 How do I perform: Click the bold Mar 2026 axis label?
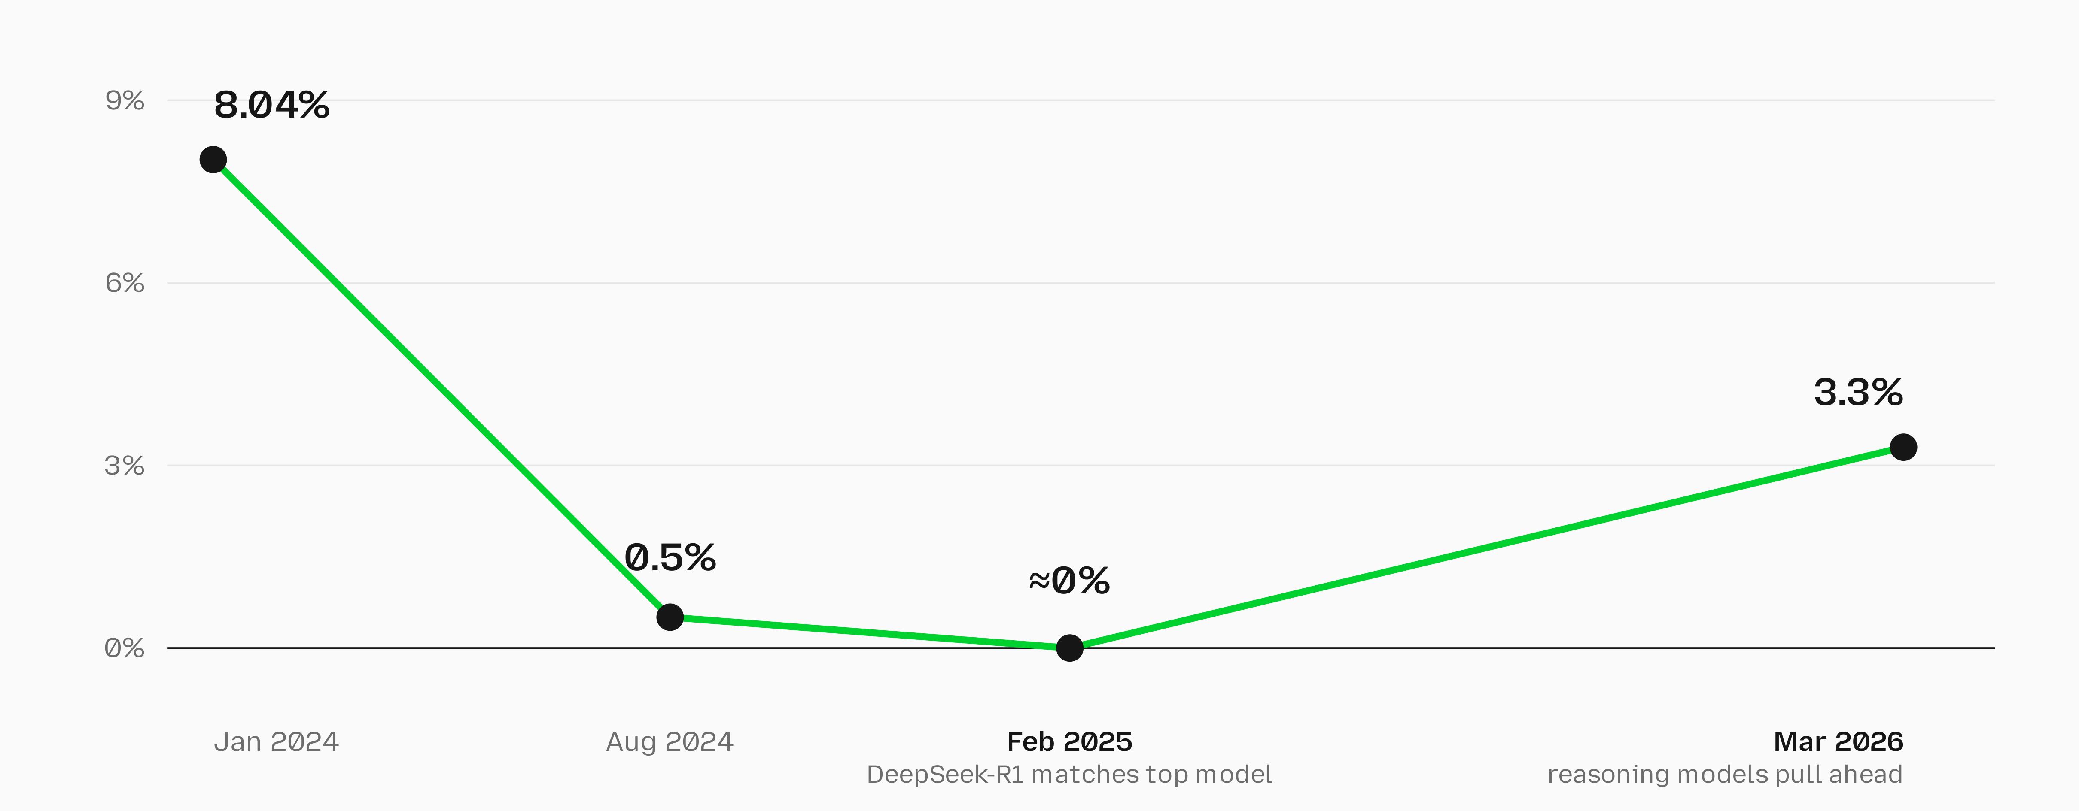click(x=1839, y=741)
